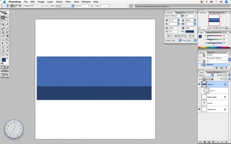Swap foreground and background colors
The image size is (231, 144).
[7, 58]
